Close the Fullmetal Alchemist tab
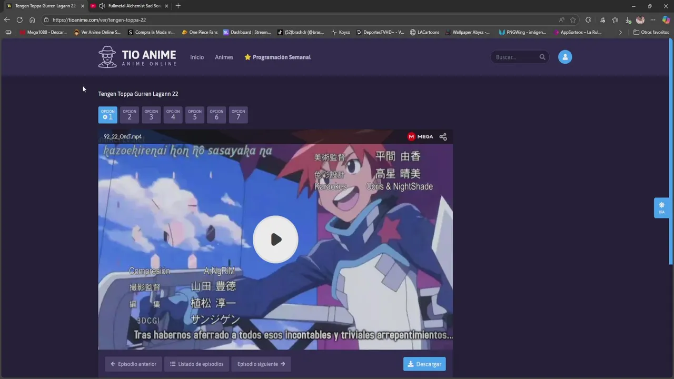The height and width of the screenshot is (379, 674). tap(166, 6)
